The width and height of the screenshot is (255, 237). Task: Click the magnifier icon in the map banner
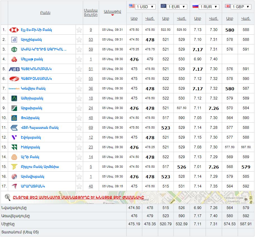pyautogui.click(x=8, y=197)
